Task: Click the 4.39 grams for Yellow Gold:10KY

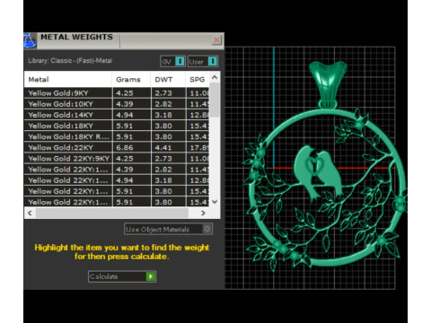Action: [125, 104]
